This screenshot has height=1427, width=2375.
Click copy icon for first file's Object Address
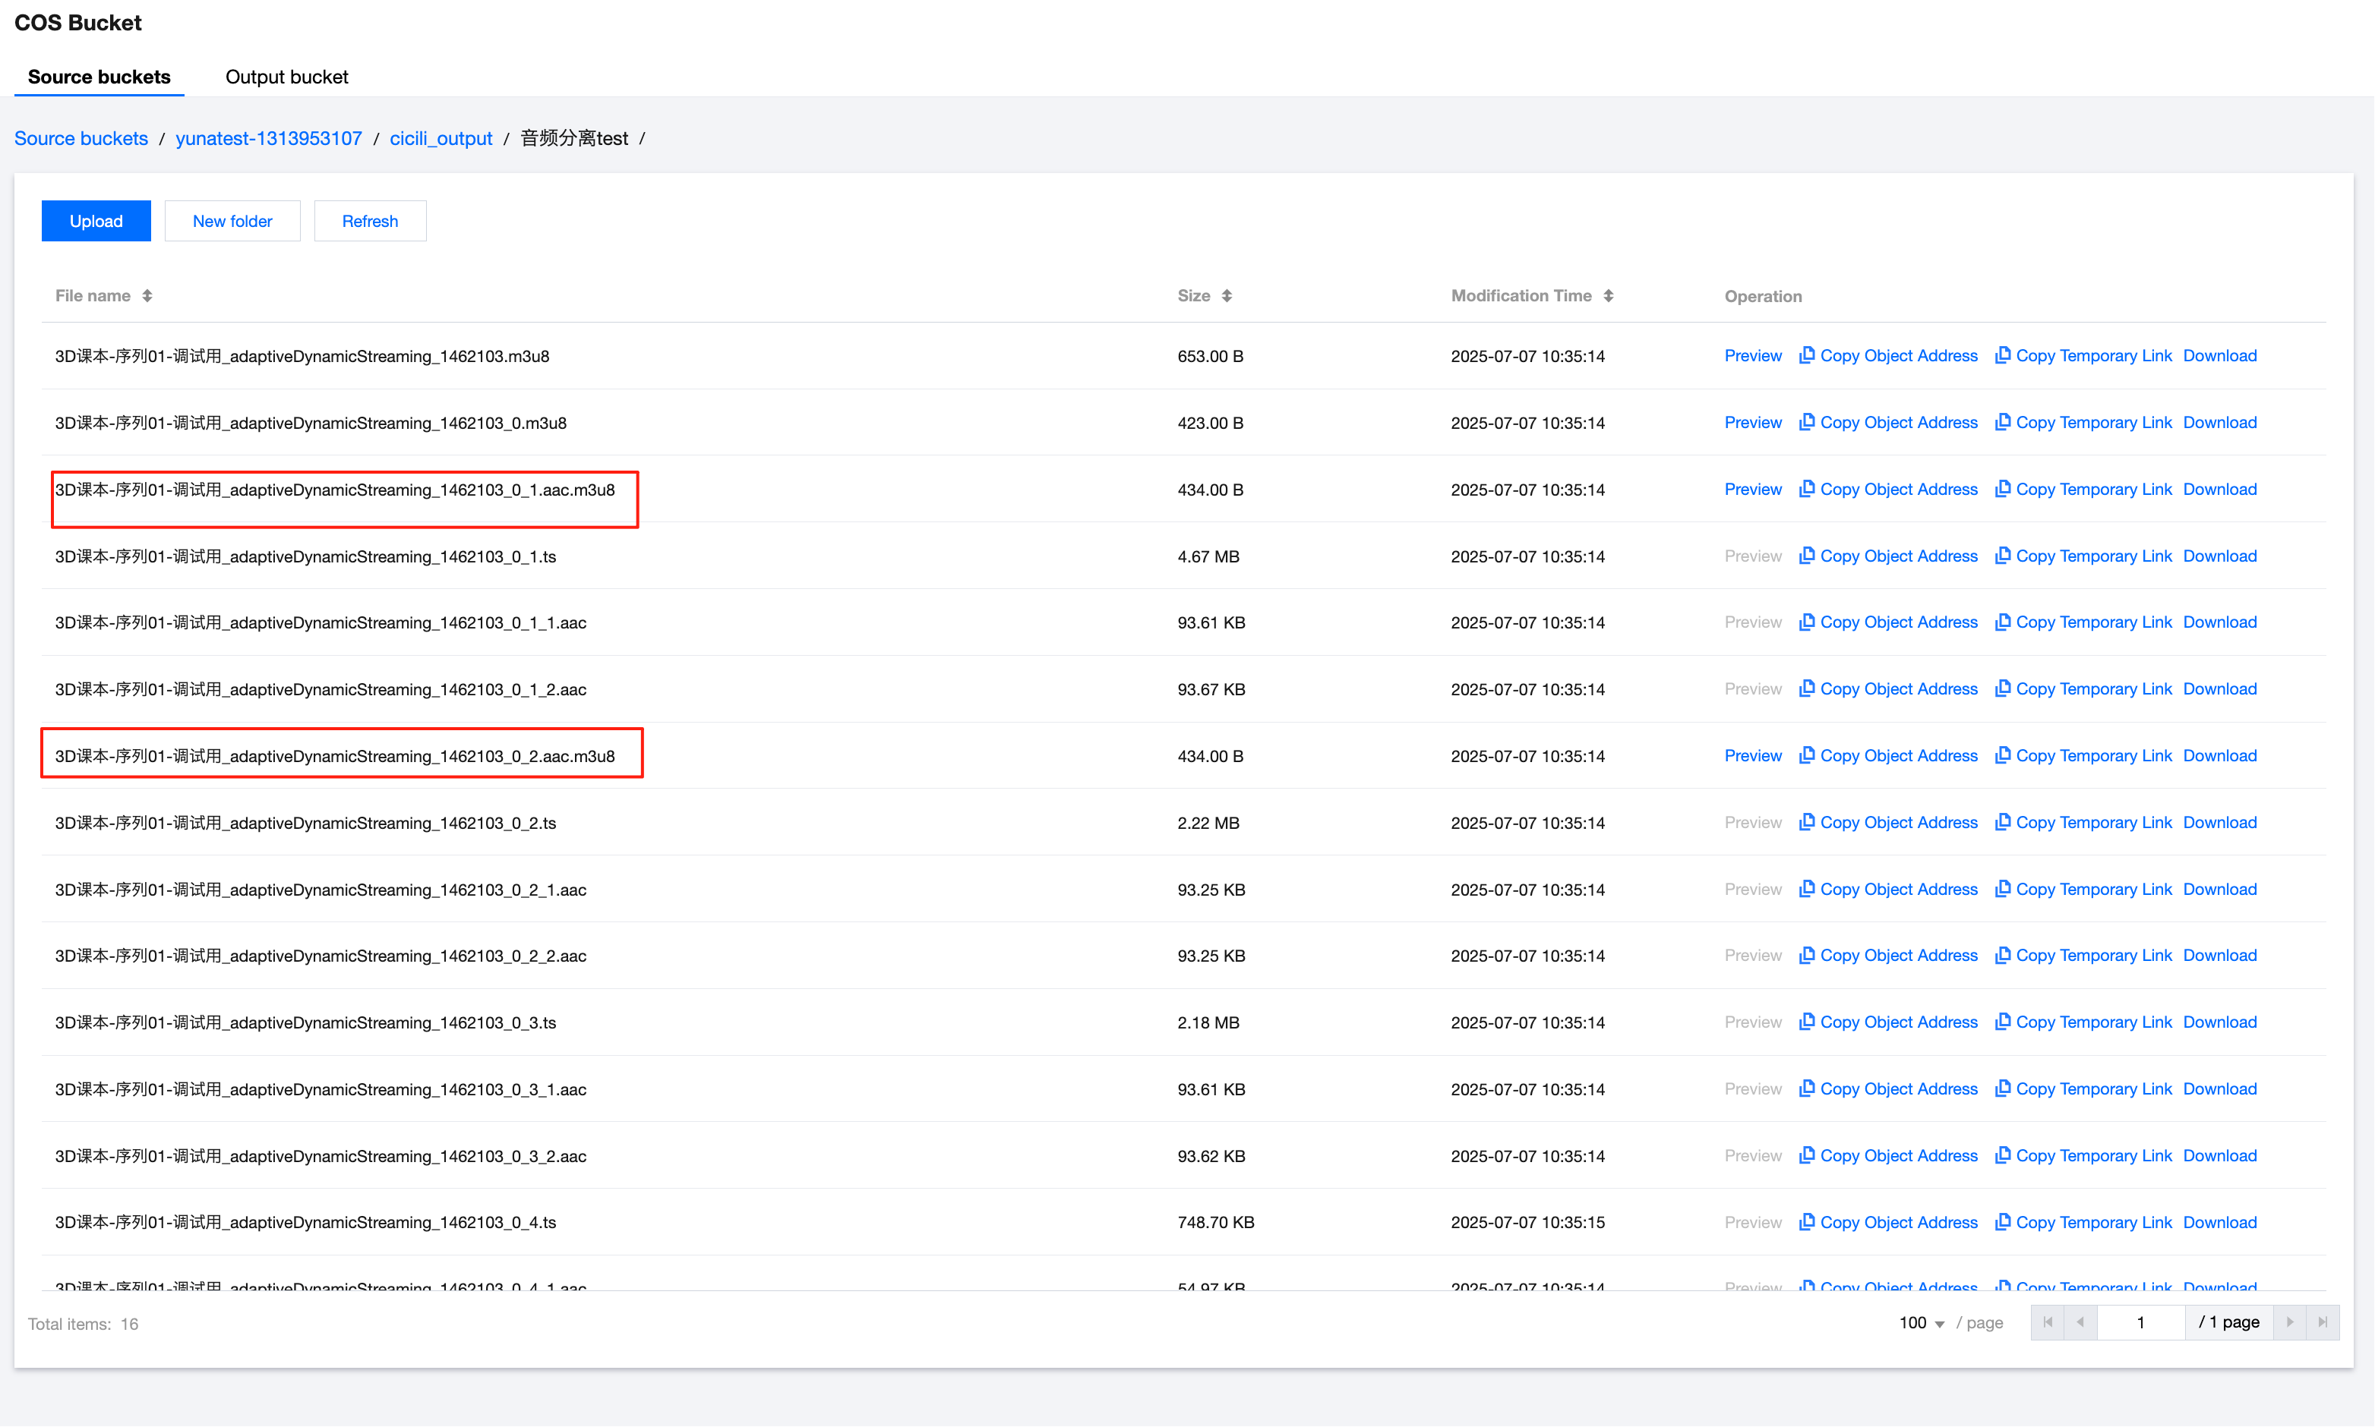(x=1806, y=356)
